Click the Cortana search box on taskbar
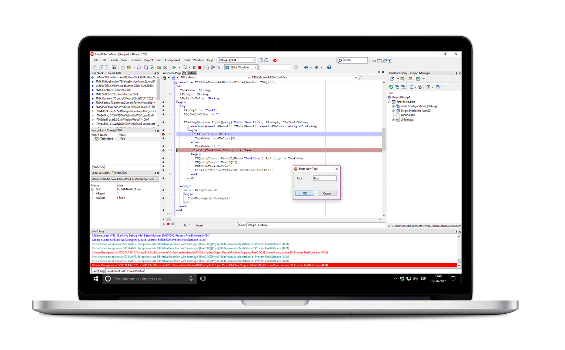Viewport: 565px width, 350px height. [x=149, y=279]
